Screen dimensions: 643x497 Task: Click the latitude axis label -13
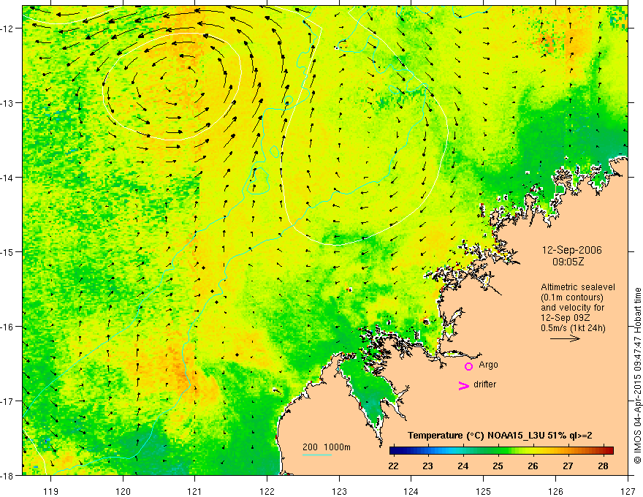pyautogui.click(x=8, y=103)
